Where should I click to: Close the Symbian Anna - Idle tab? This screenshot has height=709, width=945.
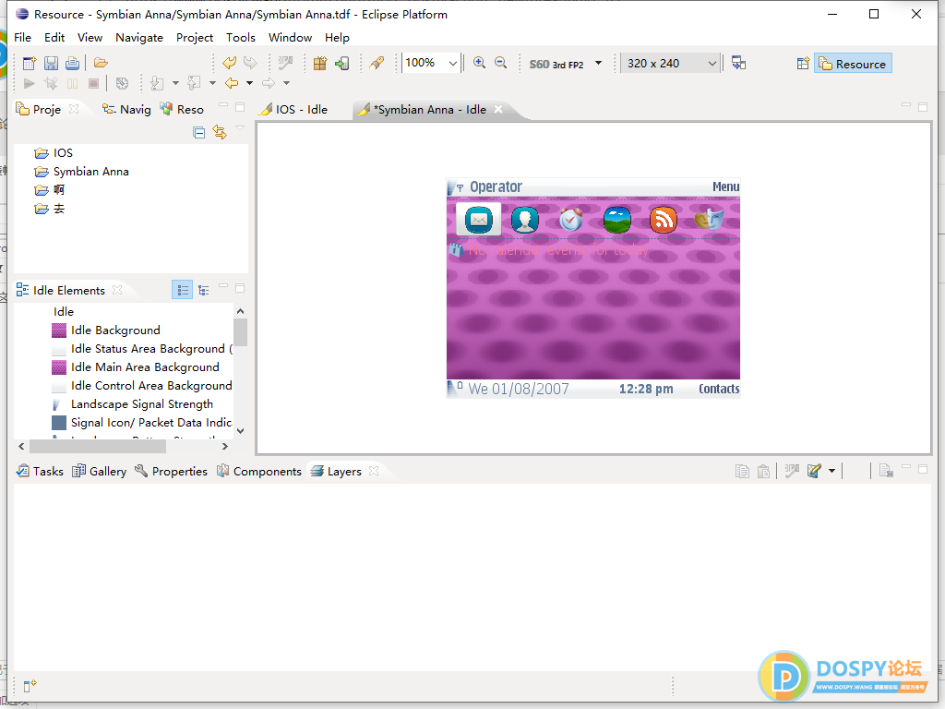[498, 109]
